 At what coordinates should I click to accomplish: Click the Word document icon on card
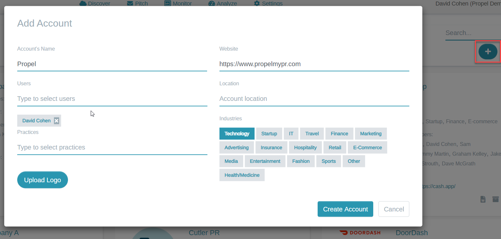[483, 199]
